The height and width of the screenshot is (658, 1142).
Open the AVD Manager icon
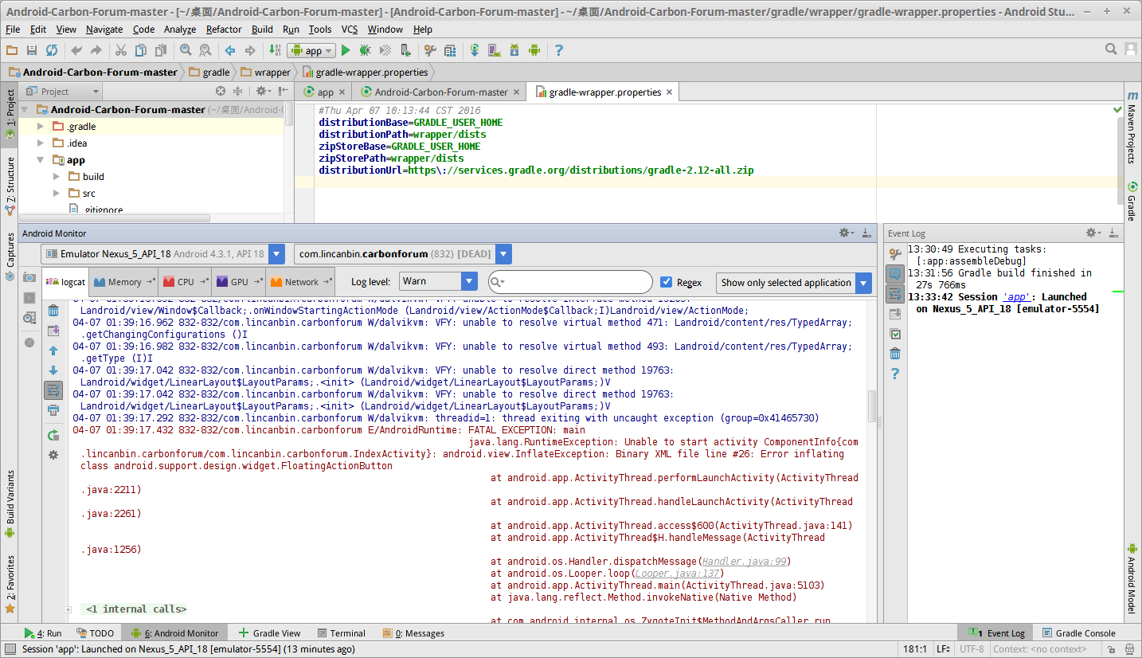(x=495, y=50)
